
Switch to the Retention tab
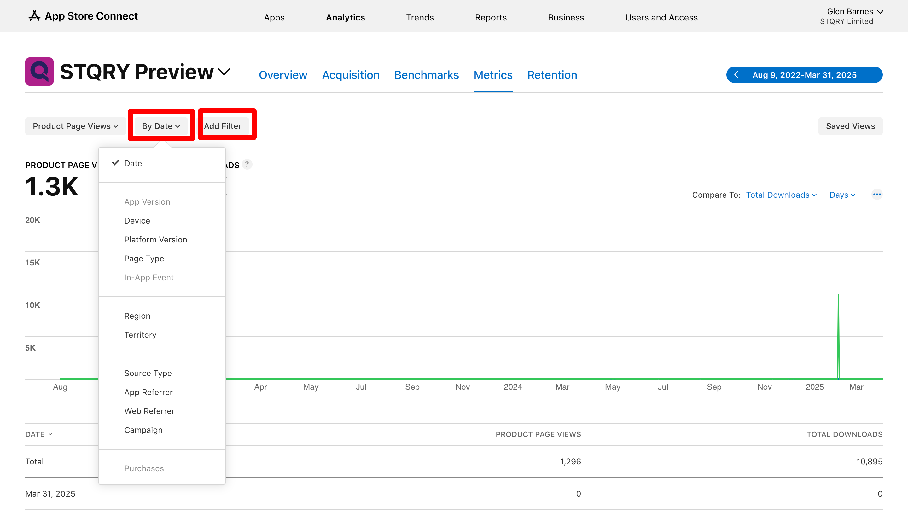point(552,75)
